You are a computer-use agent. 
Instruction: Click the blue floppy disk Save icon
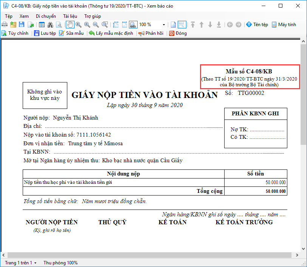[22, 25]
